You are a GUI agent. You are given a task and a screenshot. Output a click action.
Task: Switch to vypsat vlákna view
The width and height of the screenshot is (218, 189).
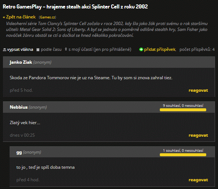click(20, 49)
